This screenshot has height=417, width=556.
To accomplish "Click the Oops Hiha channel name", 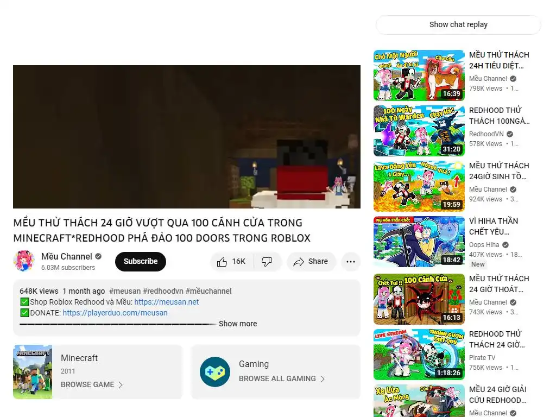I will point(484,245).
